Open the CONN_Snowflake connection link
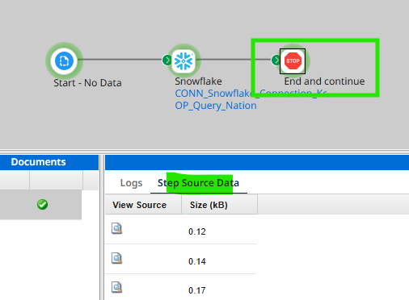409x300 pixels. tap(251, 94)
